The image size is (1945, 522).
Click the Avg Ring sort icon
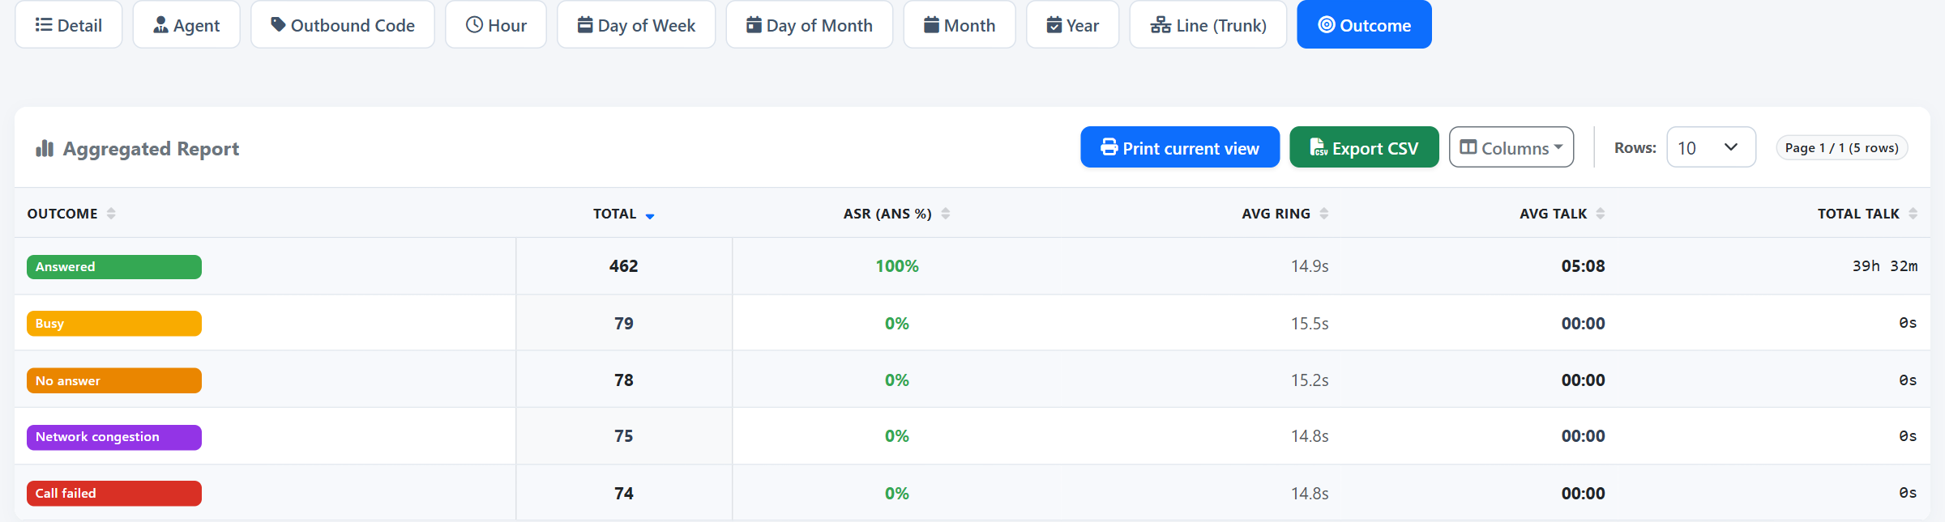tap(1324, 214)
